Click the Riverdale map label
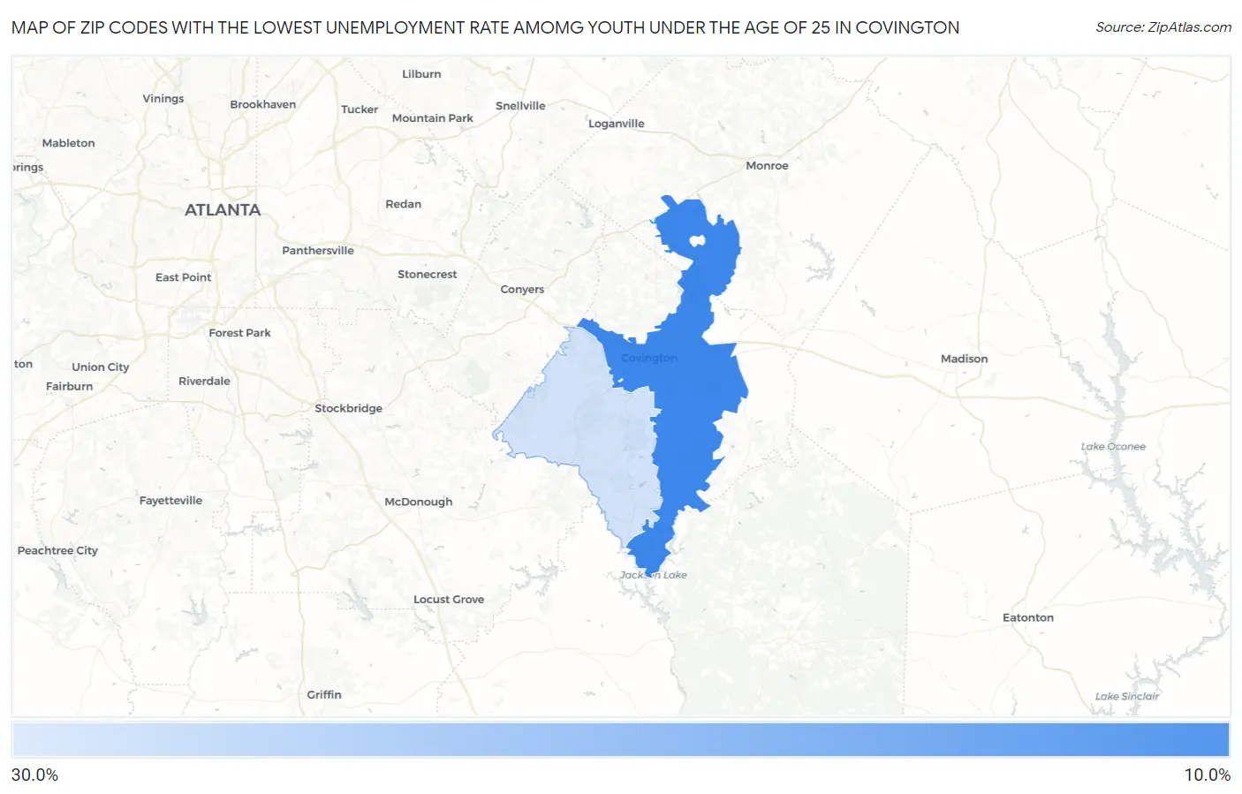This screenshot has height=794, width=1242. (204, 382)
